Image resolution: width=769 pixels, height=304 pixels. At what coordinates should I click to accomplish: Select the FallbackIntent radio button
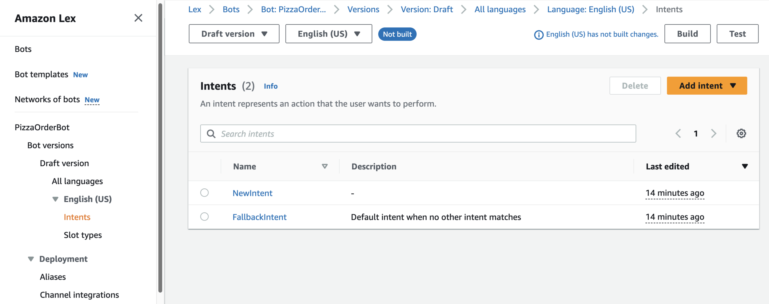205,217
